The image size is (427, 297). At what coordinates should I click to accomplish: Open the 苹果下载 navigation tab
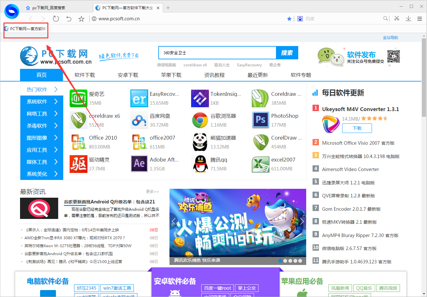pyautogui.click(x=171, y=75)
